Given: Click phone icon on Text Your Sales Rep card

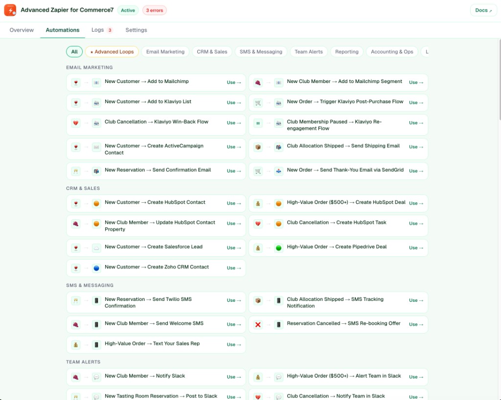Looking at the screenshot, I should click(96, 345).
